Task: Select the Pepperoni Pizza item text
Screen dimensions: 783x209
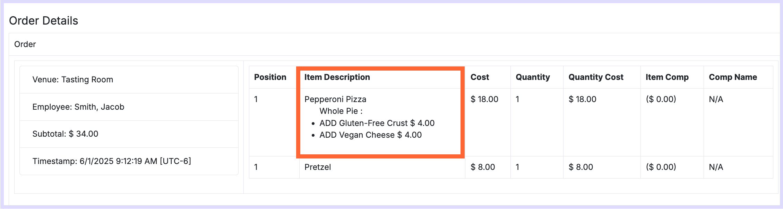Action: tap(335, 99)
